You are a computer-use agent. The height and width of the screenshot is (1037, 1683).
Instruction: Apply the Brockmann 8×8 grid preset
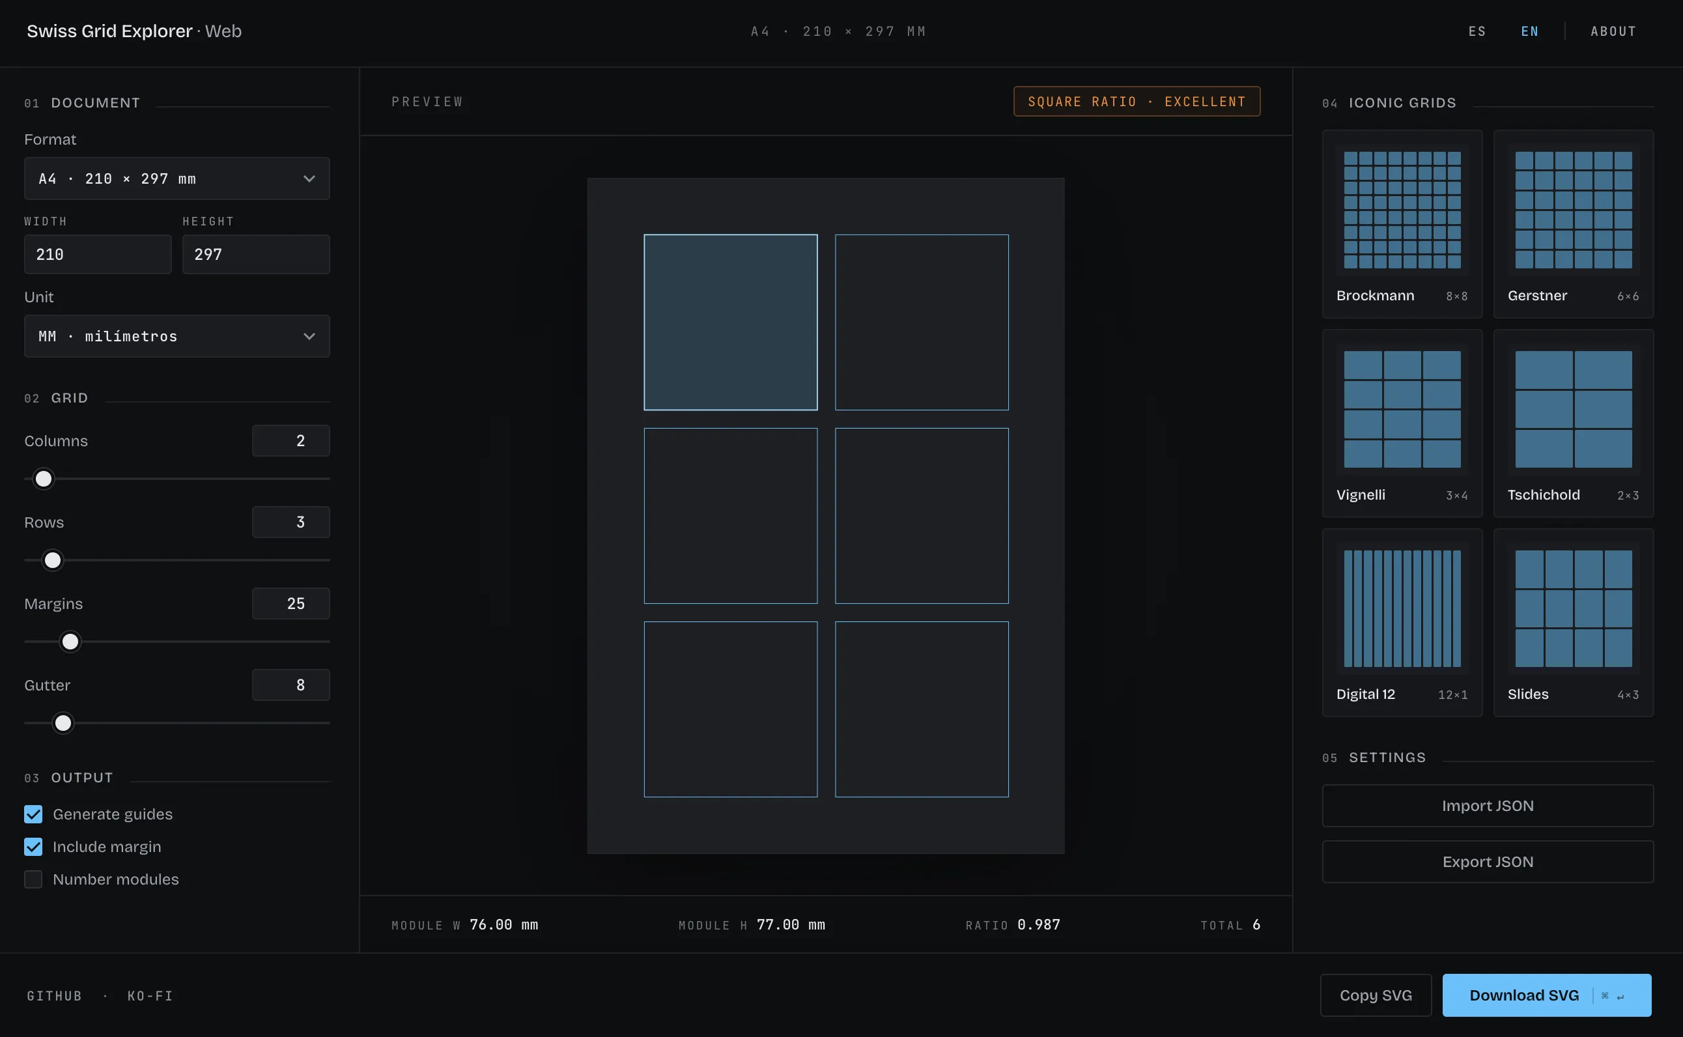(1402, 223)
